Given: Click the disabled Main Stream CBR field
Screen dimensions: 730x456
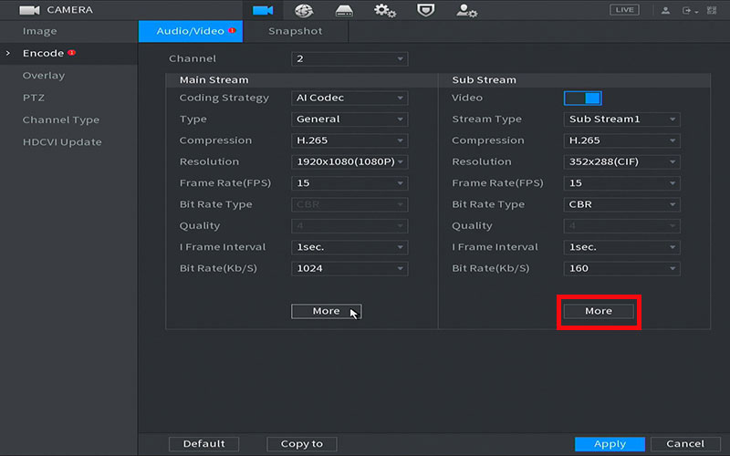Looking at the screenshot, I should click(x=349, y=204).
